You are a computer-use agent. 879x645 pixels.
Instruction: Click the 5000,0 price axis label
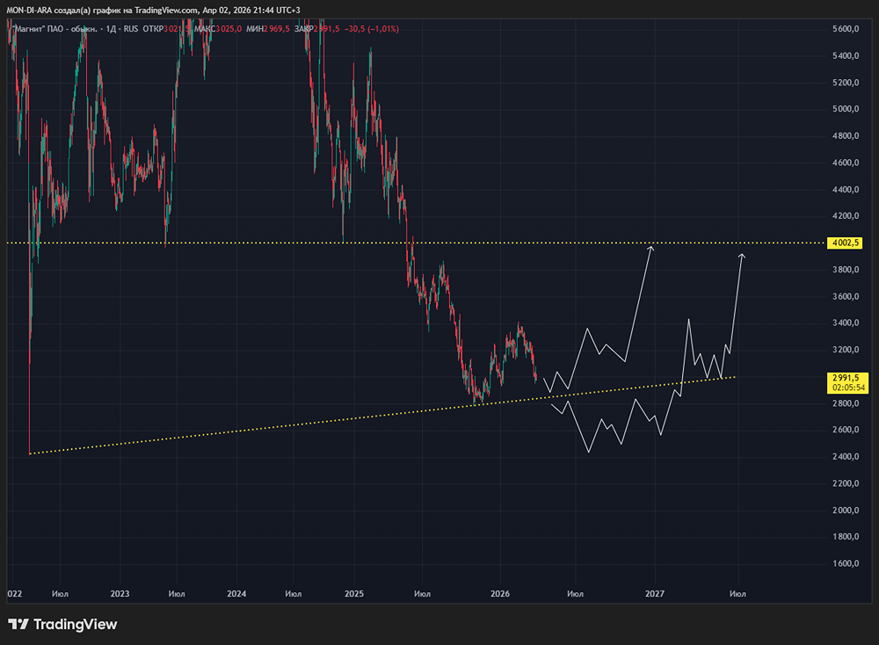coord(846,109)
